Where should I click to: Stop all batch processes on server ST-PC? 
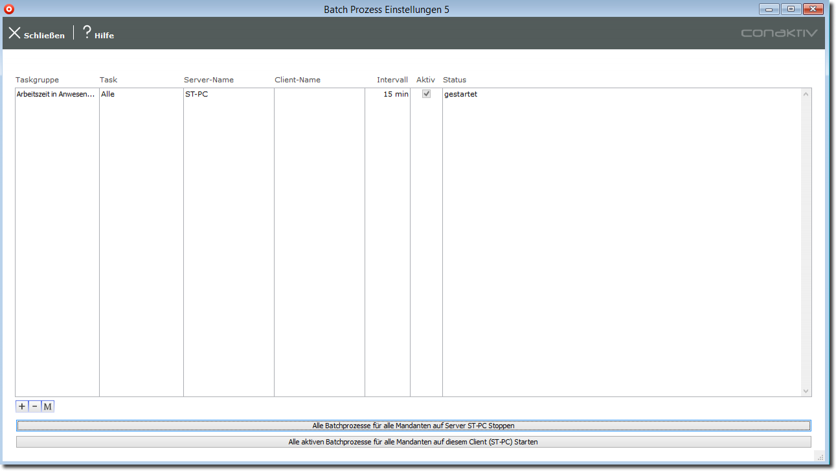click(x=413, y=426)
